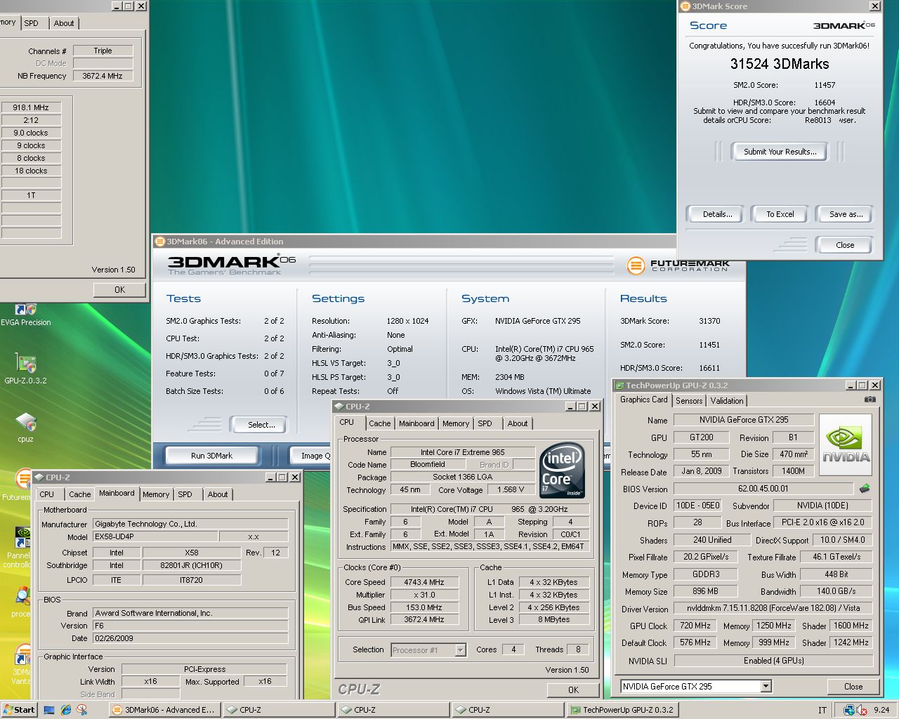Image resolution: width=899 pixels, height=719 pixels.
Task: Open the GPU-Z.0.3.2 desktop icon
Action: tap(25, 369)
